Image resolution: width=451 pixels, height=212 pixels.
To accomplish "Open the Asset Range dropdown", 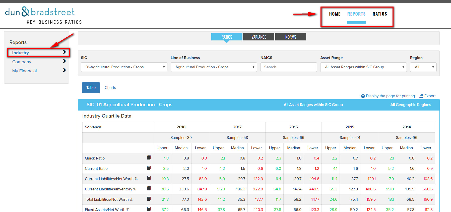I will coord(363,67).
